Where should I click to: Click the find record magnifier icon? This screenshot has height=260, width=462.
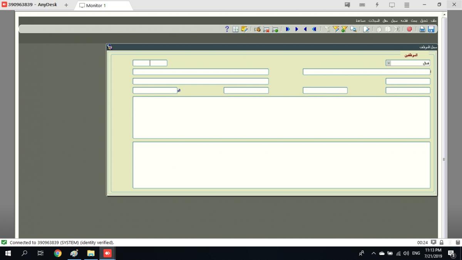tap(353, 29)
